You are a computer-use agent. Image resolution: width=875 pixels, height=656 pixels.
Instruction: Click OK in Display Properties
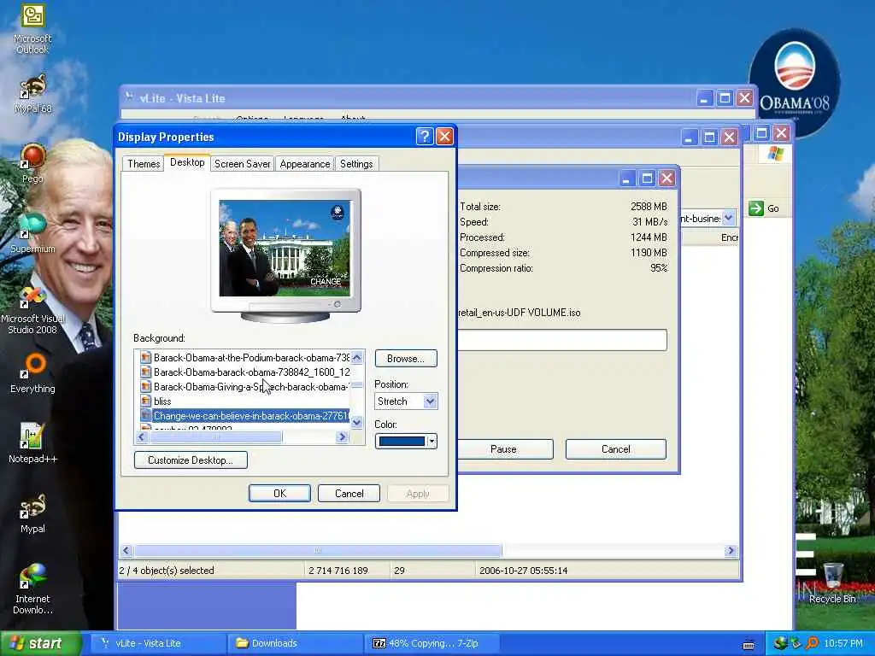tap(279, 493)
